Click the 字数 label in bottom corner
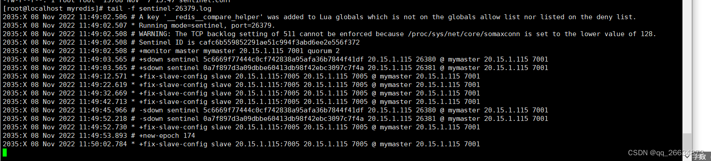Screen dimensions: 711x161 [x=699, y=157]
